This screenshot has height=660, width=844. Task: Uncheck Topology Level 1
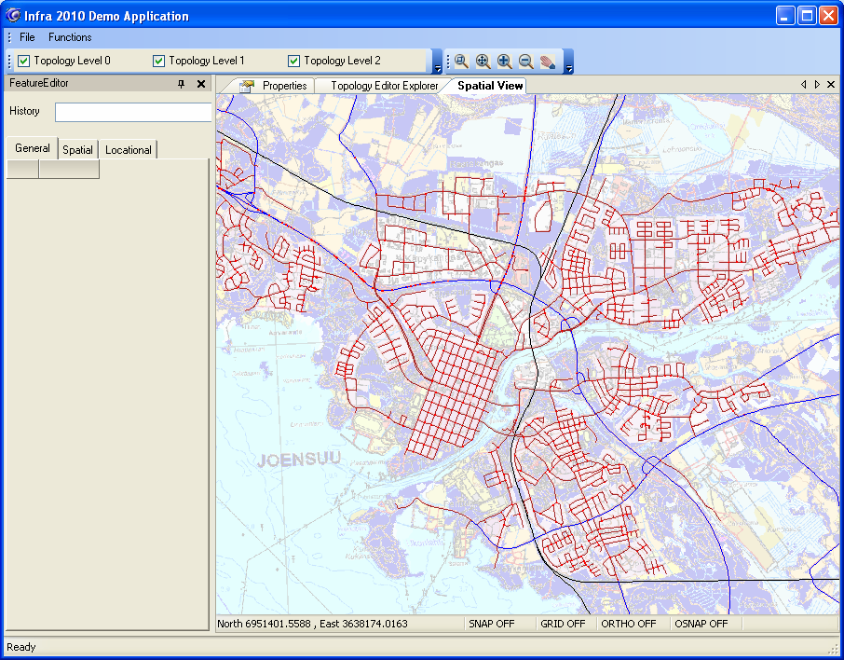point(158,61)
